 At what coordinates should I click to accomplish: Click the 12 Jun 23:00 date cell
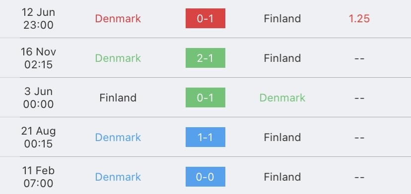pyautogui.click(x=38, y=19)
